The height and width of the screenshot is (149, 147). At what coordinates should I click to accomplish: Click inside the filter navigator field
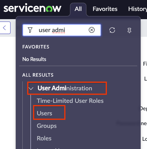(x=62, y=30)
